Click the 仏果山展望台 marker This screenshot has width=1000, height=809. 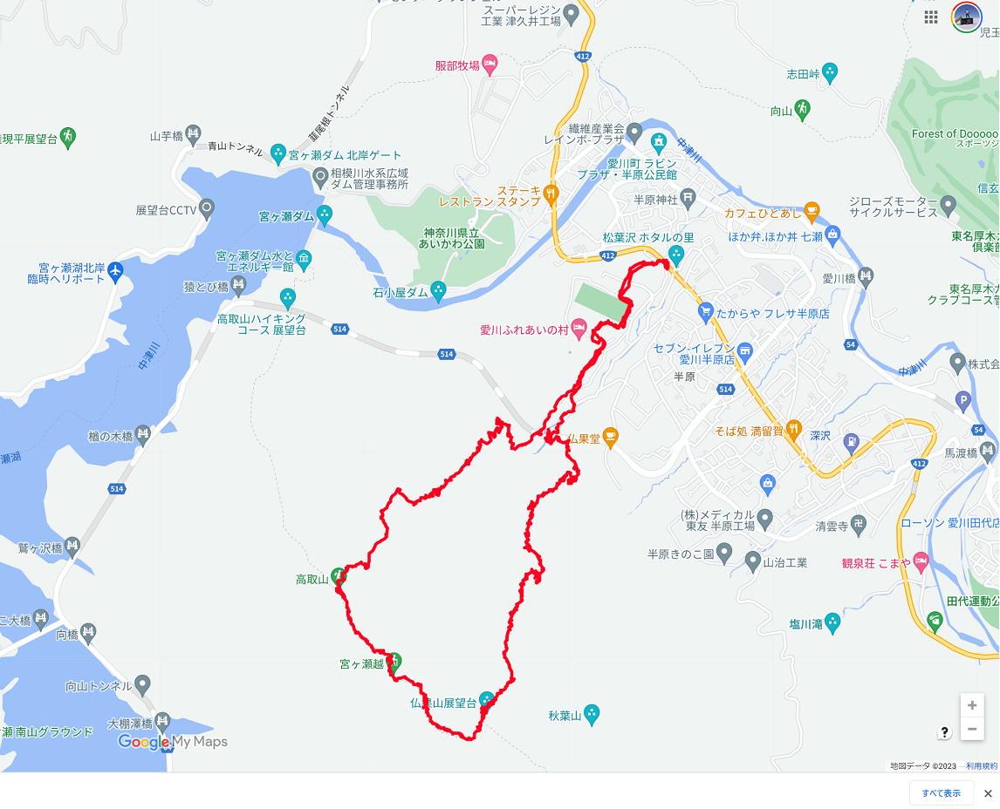click(x=487, y=701)
